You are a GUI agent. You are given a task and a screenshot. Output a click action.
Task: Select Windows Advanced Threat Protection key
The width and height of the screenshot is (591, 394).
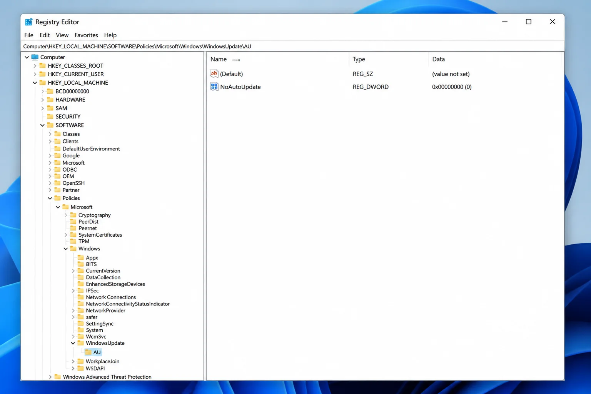107,377
